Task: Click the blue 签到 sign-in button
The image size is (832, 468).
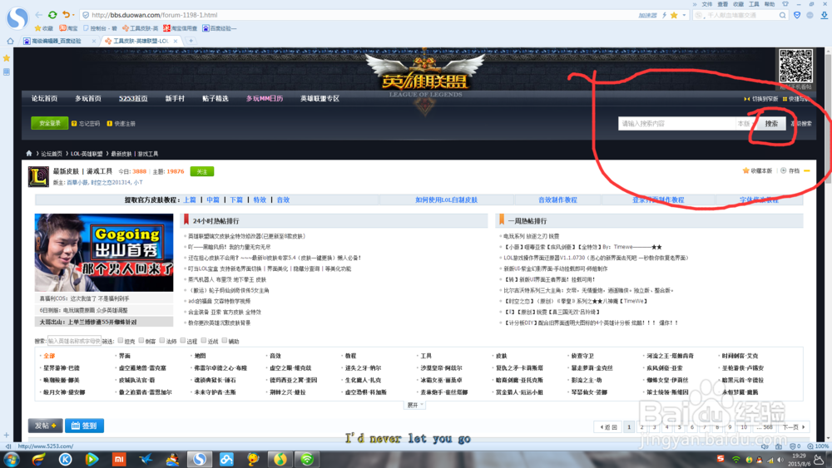Action: (x=84, y=426)
